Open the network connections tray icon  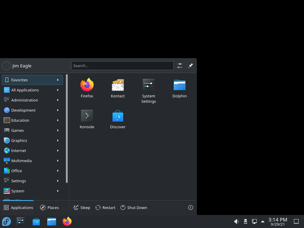point(254,221)
